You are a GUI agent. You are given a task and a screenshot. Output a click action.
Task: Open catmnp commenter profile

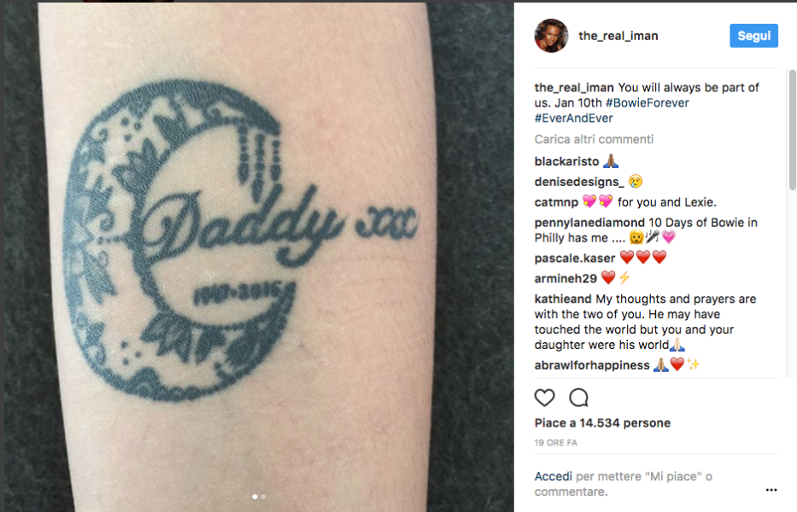[556, 202]
